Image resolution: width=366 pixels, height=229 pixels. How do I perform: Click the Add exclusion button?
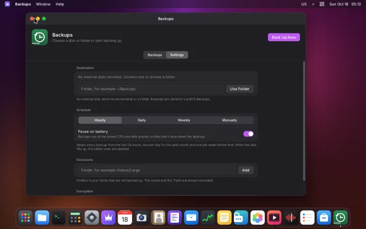(246, 170)
